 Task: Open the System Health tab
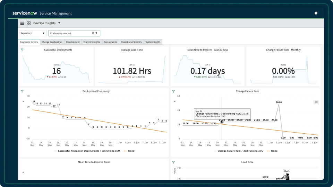coord(153,42)
